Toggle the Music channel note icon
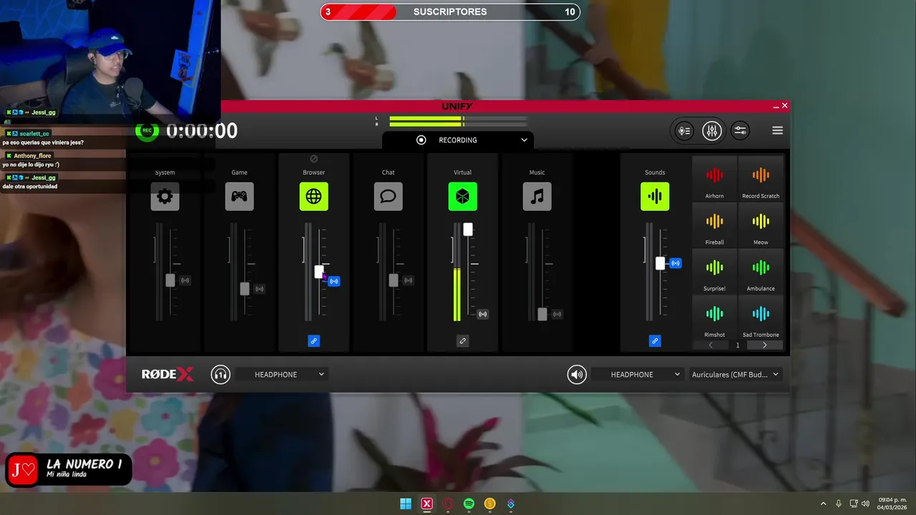 click(537, 197)
